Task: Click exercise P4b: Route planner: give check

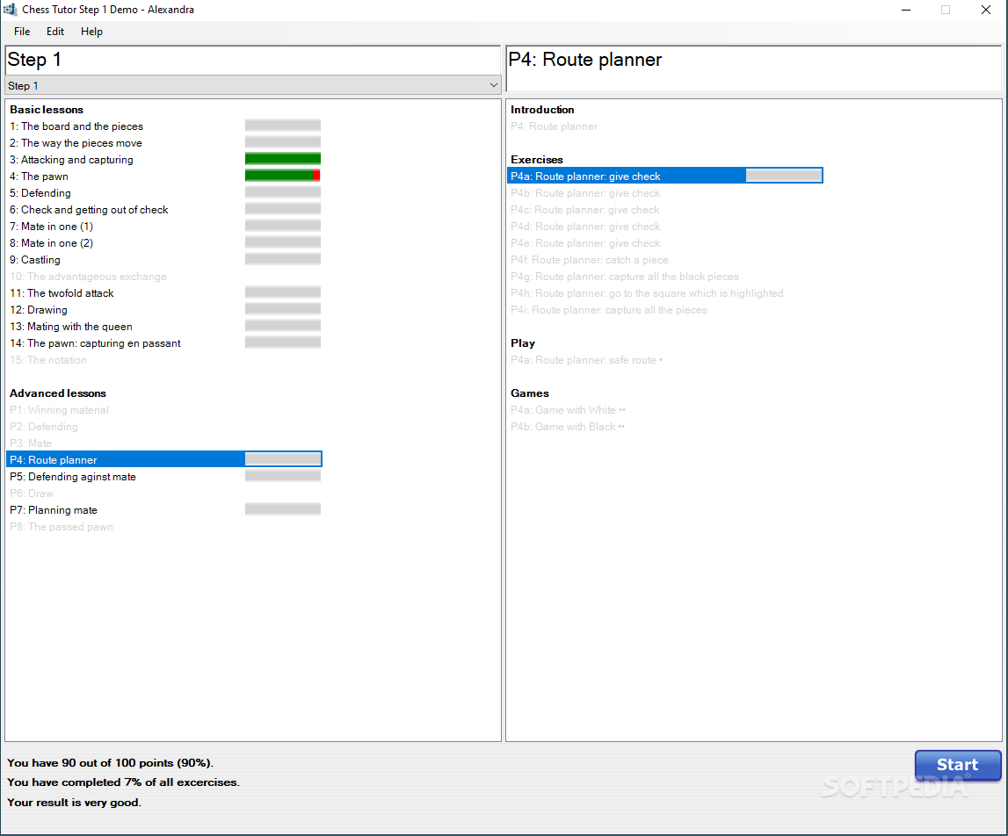Action: [585, 193]
